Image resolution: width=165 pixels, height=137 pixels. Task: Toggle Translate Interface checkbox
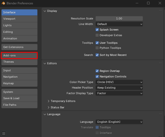coord(97,133)
